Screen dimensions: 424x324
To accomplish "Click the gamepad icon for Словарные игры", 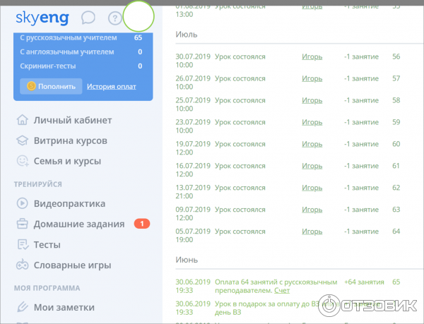I will 23,265.
